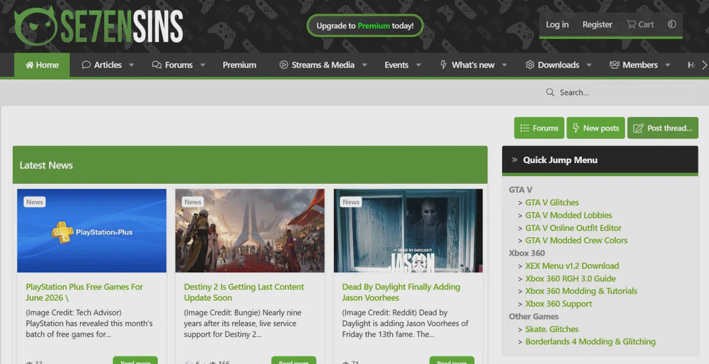The height and width of the screenshot is (364, 709).
Task: Open Streams & Media nav item
Action: pyautogui.click(x=317, y=65)
